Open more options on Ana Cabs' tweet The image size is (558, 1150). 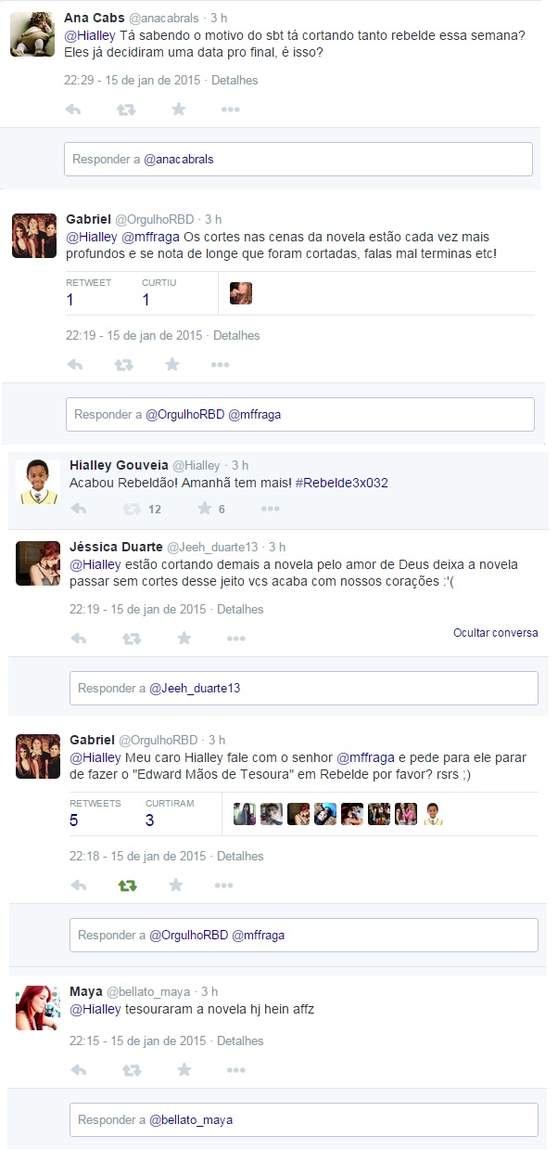click(x=231, y=110)
